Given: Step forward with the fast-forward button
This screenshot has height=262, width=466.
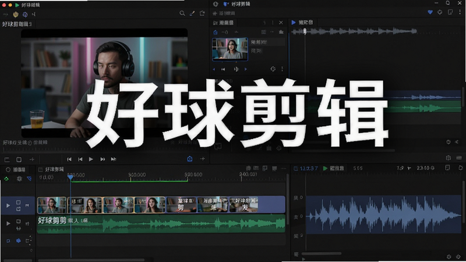Looking at the screenshot, I should click(x=103, y=159).
